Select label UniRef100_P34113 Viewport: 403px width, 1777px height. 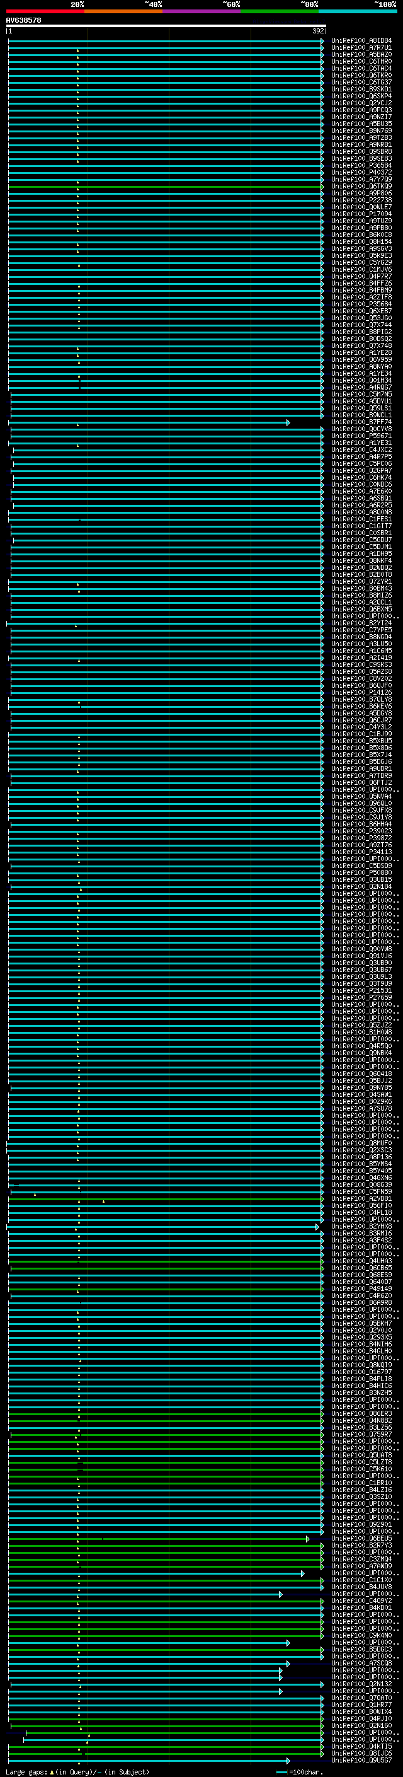coord(361,852)
